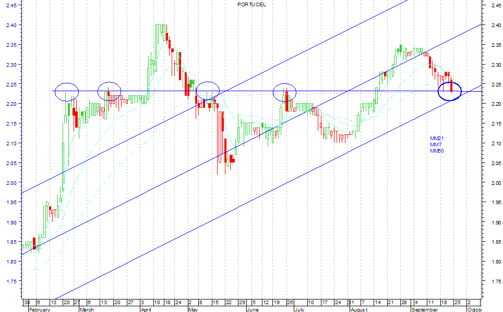Click the 21 date tick in August

[x=390, y=303]
